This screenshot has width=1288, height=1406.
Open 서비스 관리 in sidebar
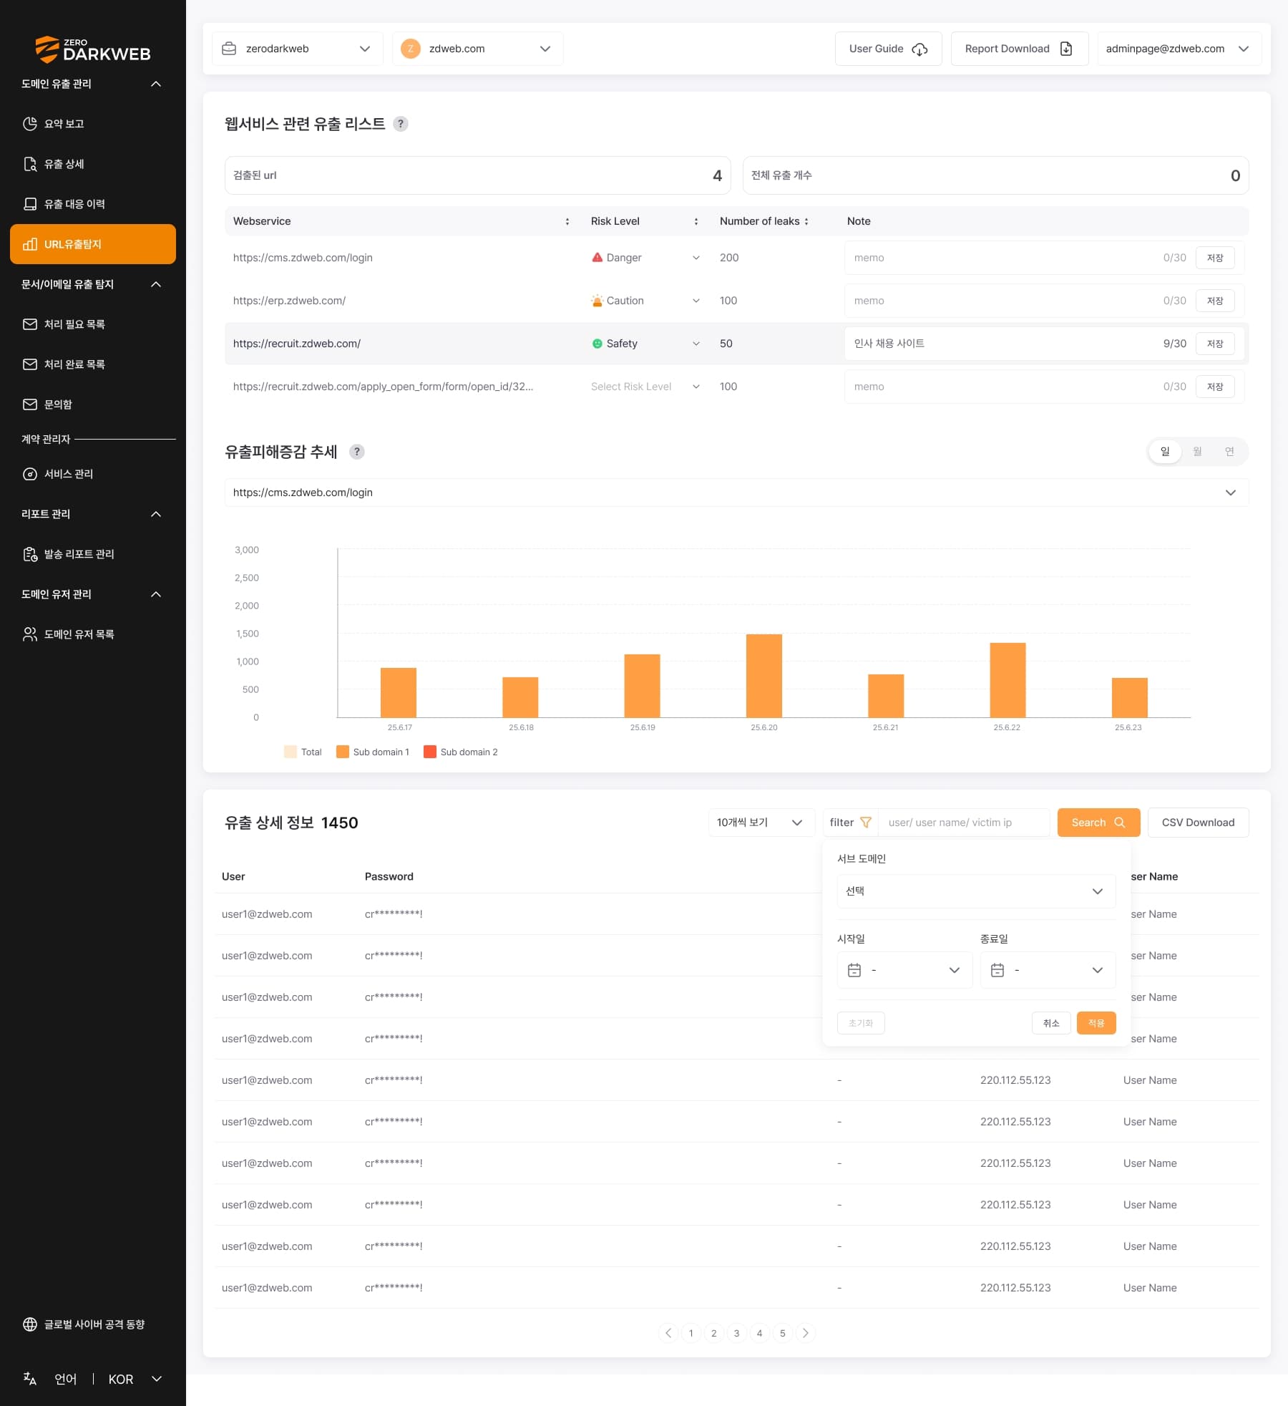[93, 474]
